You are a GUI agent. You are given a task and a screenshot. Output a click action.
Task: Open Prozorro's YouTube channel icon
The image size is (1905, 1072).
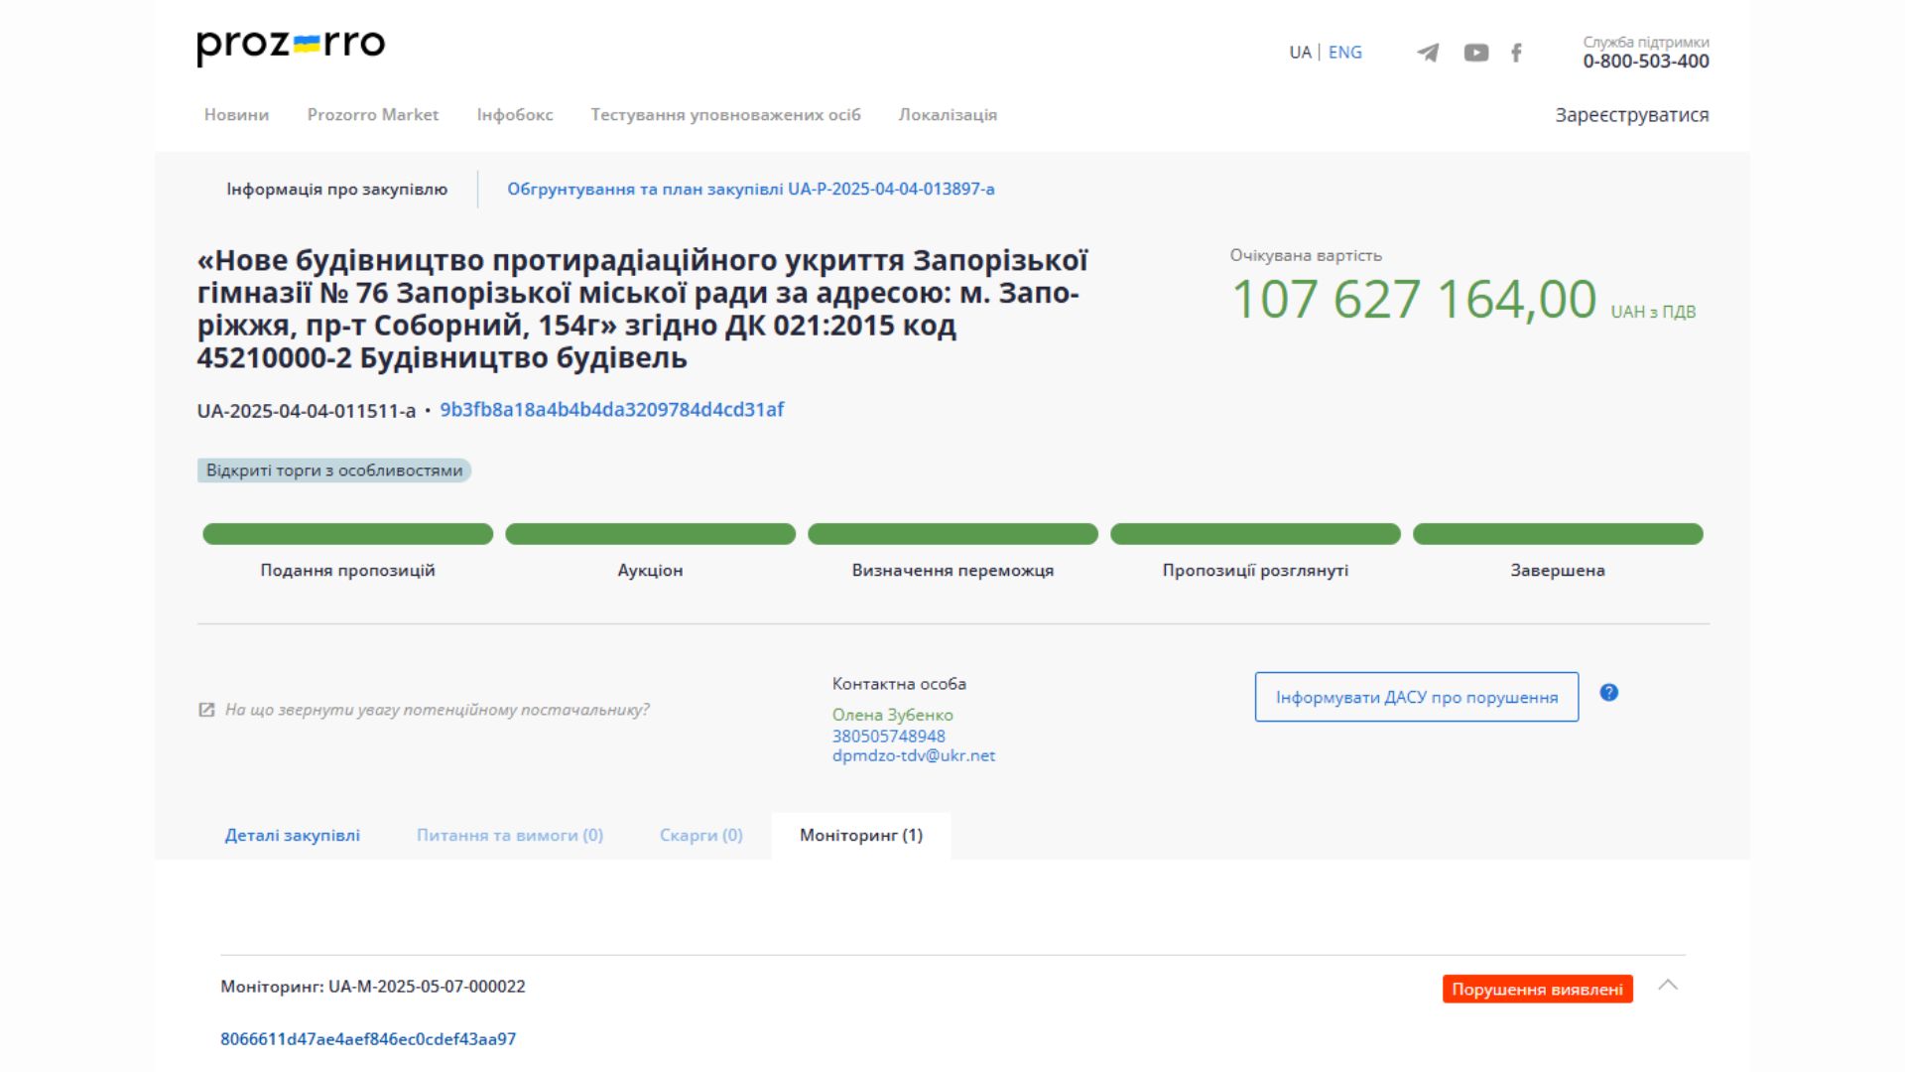click(x=1476, y=52)
